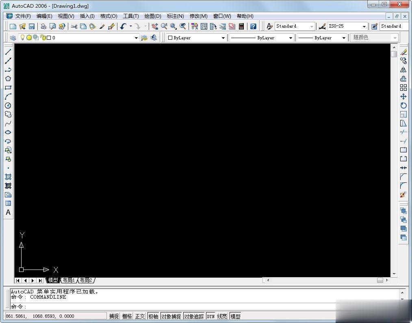Screen dimensions: 412x323
Task: Select the Spline draw tool
Action: 8,124
